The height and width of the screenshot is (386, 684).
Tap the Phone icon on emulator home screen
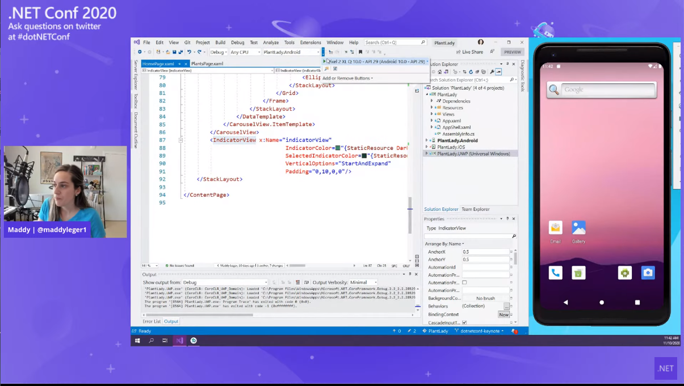[555, 273]
